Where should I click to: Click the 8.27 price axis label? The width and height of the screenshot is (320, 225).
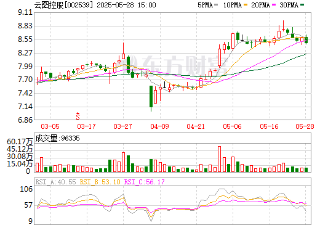point(25,53)
